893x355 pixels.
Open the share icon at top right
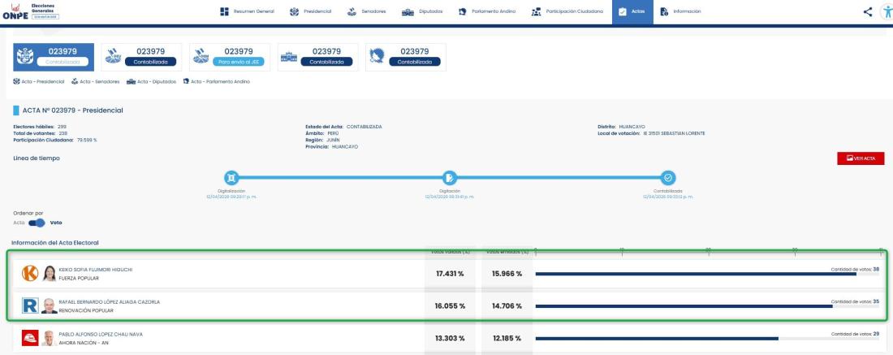(x=868, y=11)
